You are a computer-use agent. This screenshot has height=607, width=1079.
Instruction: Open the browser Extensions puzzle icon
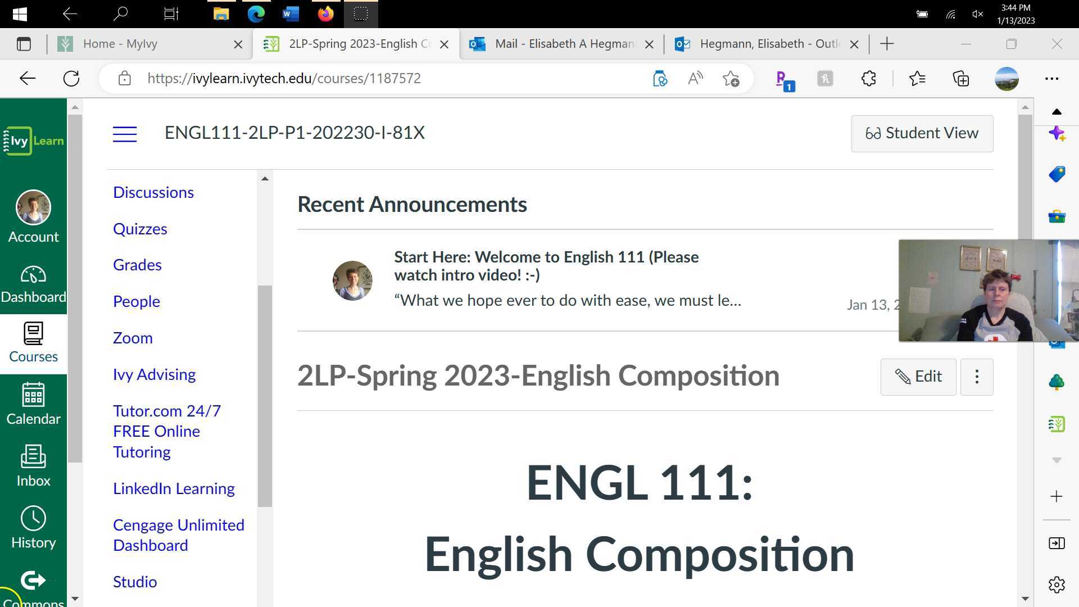tap(868, 79)
